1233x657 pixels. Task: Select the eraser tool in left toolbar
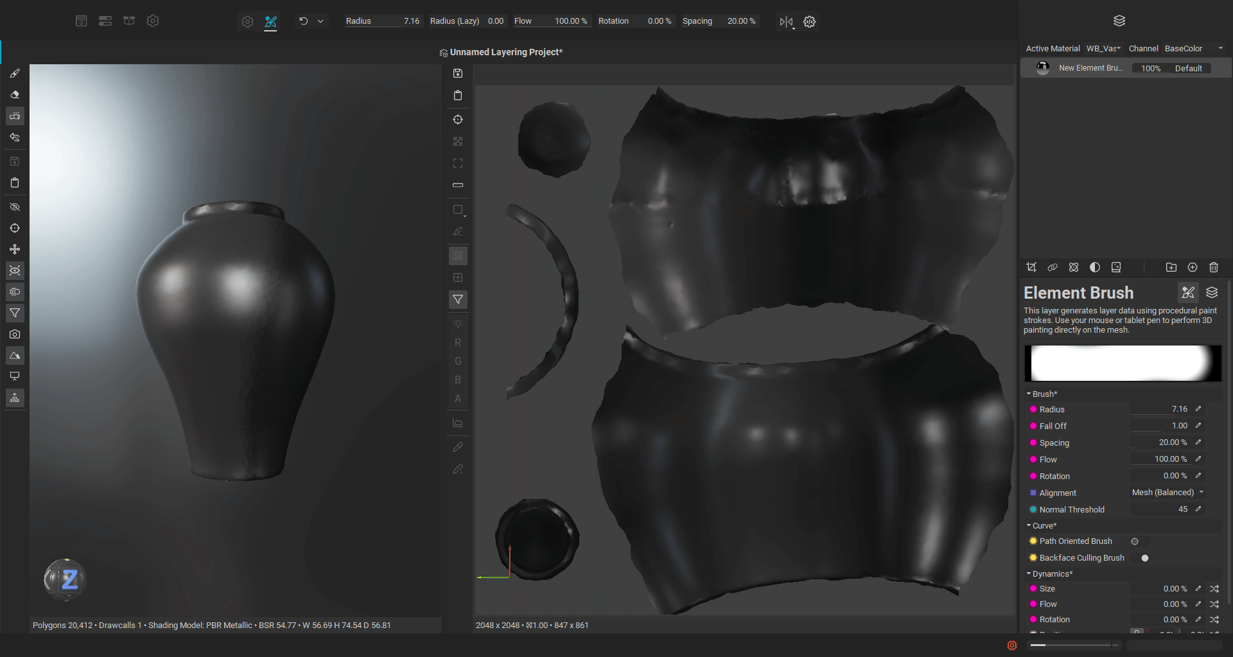15,94
